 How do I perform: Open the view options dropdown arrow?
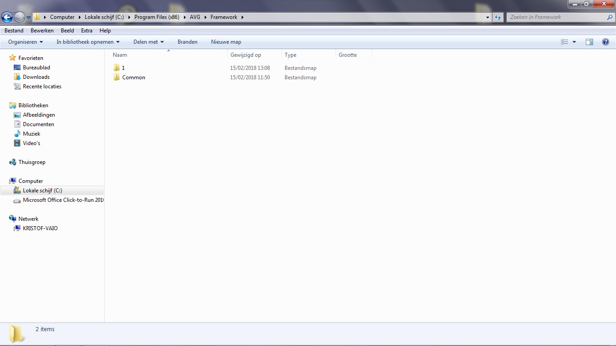coord(574,42)
